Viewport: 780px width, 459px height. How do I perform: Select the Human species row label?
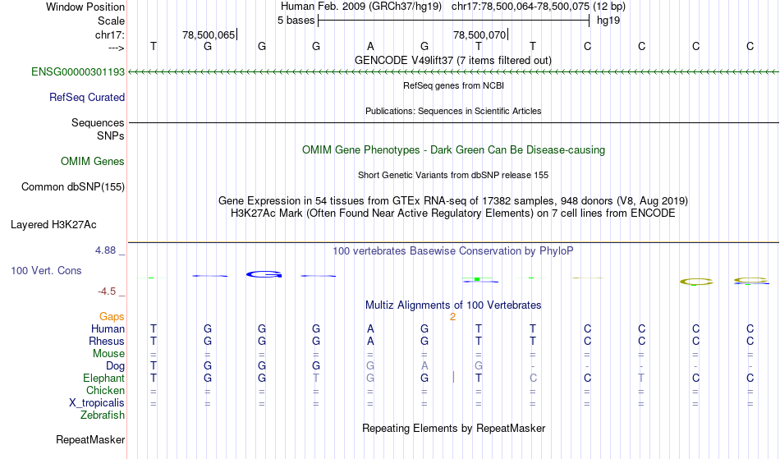108,328
